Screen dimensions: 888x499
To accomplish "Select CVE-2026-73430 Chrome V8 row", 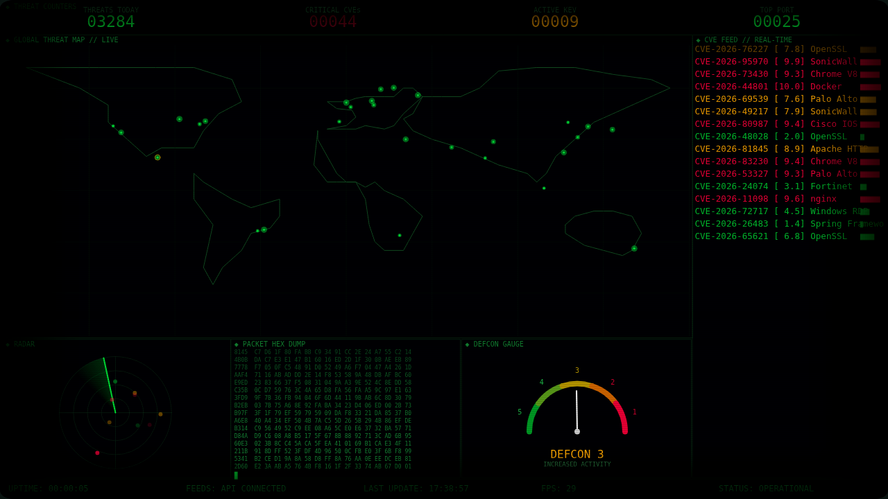I will pyautogui.click(x=789, y=74).
